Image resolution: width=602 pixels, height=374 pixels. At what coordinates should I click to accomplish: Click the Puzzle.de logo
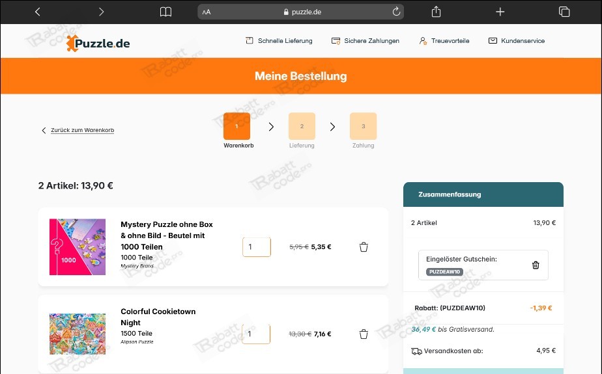pos(98,43)
